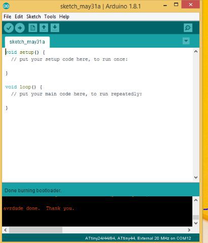Screen dimensions: 208x243
Task: Click editor scrollbar down arrow
Action: point(196,177)
